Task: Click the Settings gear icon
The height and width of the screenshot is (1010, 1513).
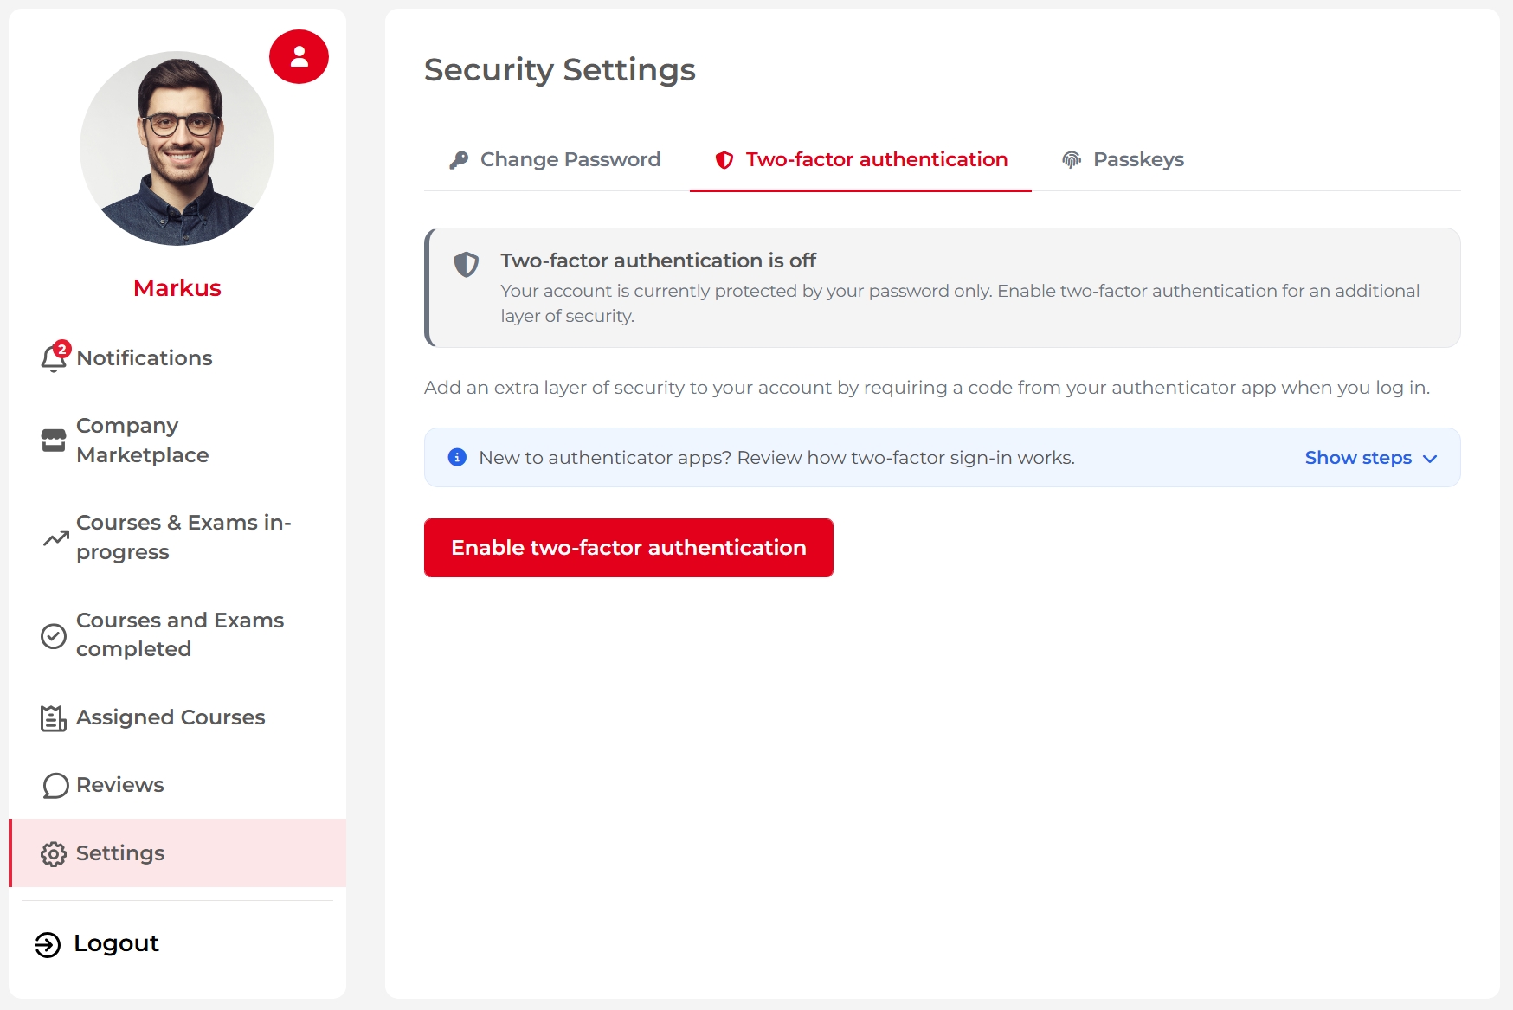Action: pyautogui.click(x=54, y=854)
